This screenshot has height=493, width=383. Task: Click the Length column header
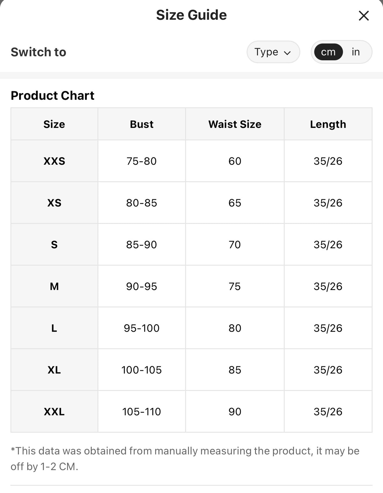click(328, 124)
